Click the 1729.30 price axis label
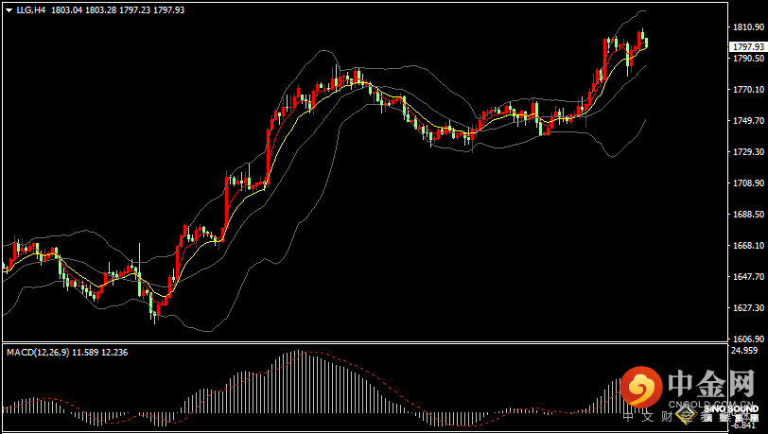768x434 pixels. (x=747, y=152)
